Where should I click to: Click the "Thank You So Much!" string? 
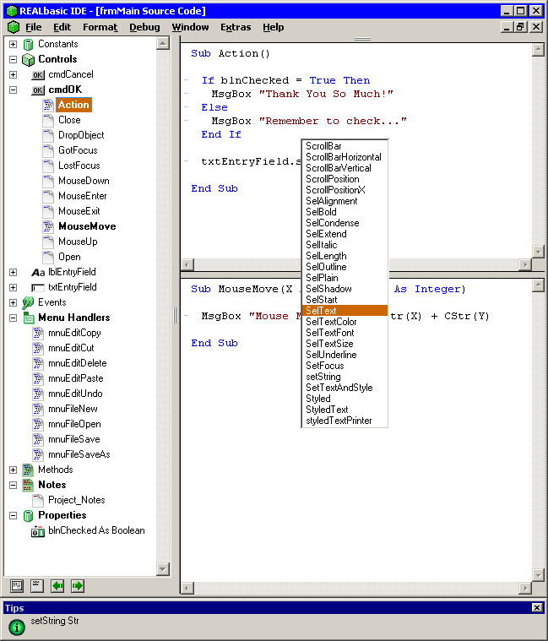pos(326,94)
